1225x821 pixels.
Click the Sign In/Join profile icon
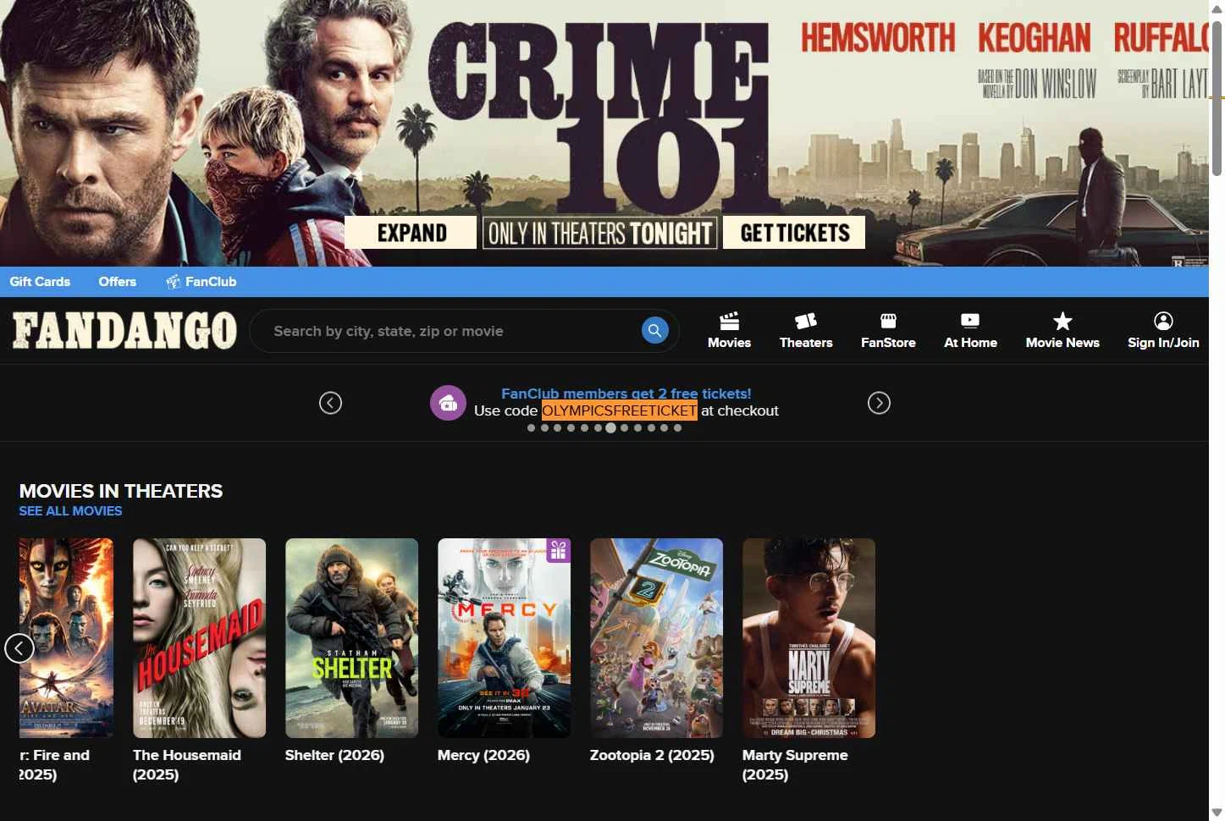coord(1163,321)
